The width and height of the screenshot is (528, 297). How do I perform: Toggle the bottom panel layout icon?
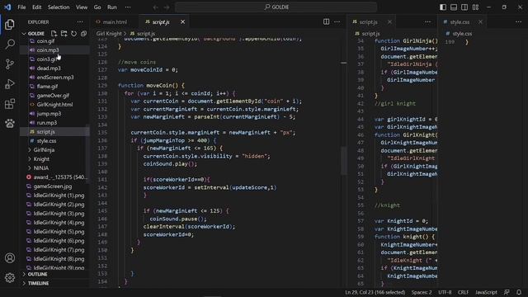(x=454, y=7)
